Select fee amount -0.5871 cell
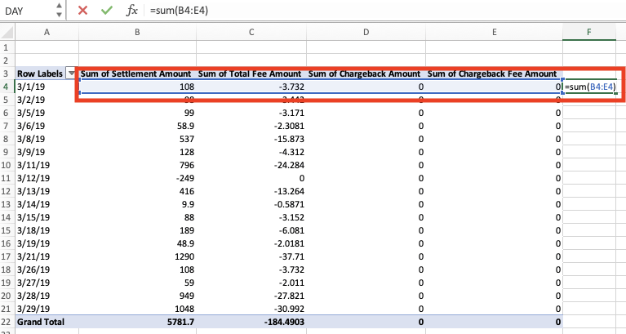This screenshot has width=626, height=334. (x=251, y=204)
